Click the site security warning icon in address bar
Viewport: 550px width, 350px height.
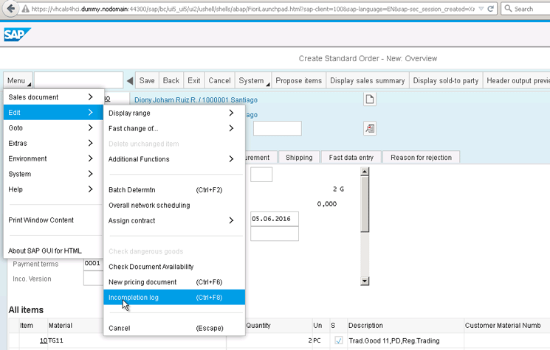(25, 9)
